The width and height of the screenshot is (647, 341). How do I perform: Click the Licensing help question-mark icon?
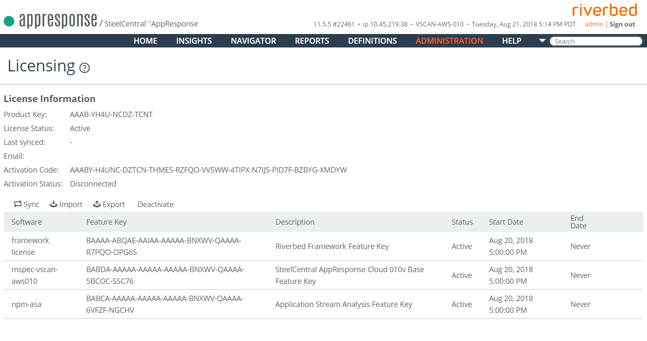click(84, 68)
